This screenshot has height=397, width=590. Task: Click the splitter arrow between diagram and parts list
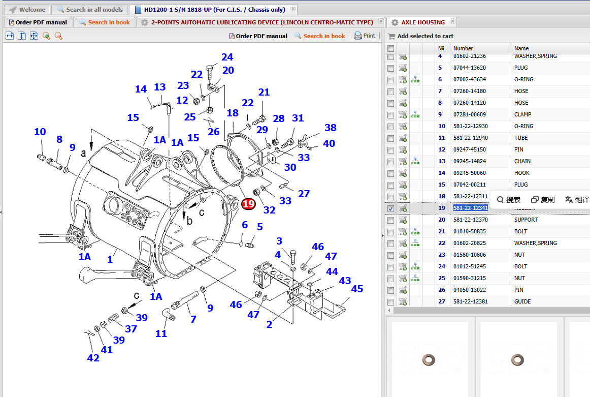point(383,235)
